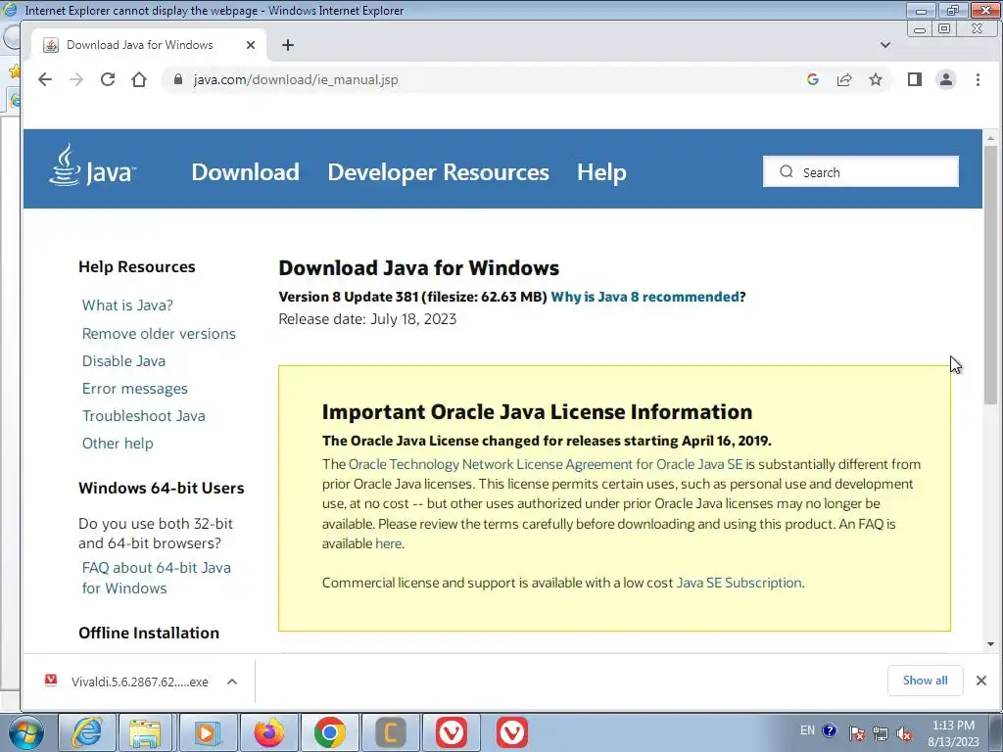The height and width of the screenshot is (752, 1003).
Task: Click the network tray icon
Action: pyautogui.click(x=881, y=733)
